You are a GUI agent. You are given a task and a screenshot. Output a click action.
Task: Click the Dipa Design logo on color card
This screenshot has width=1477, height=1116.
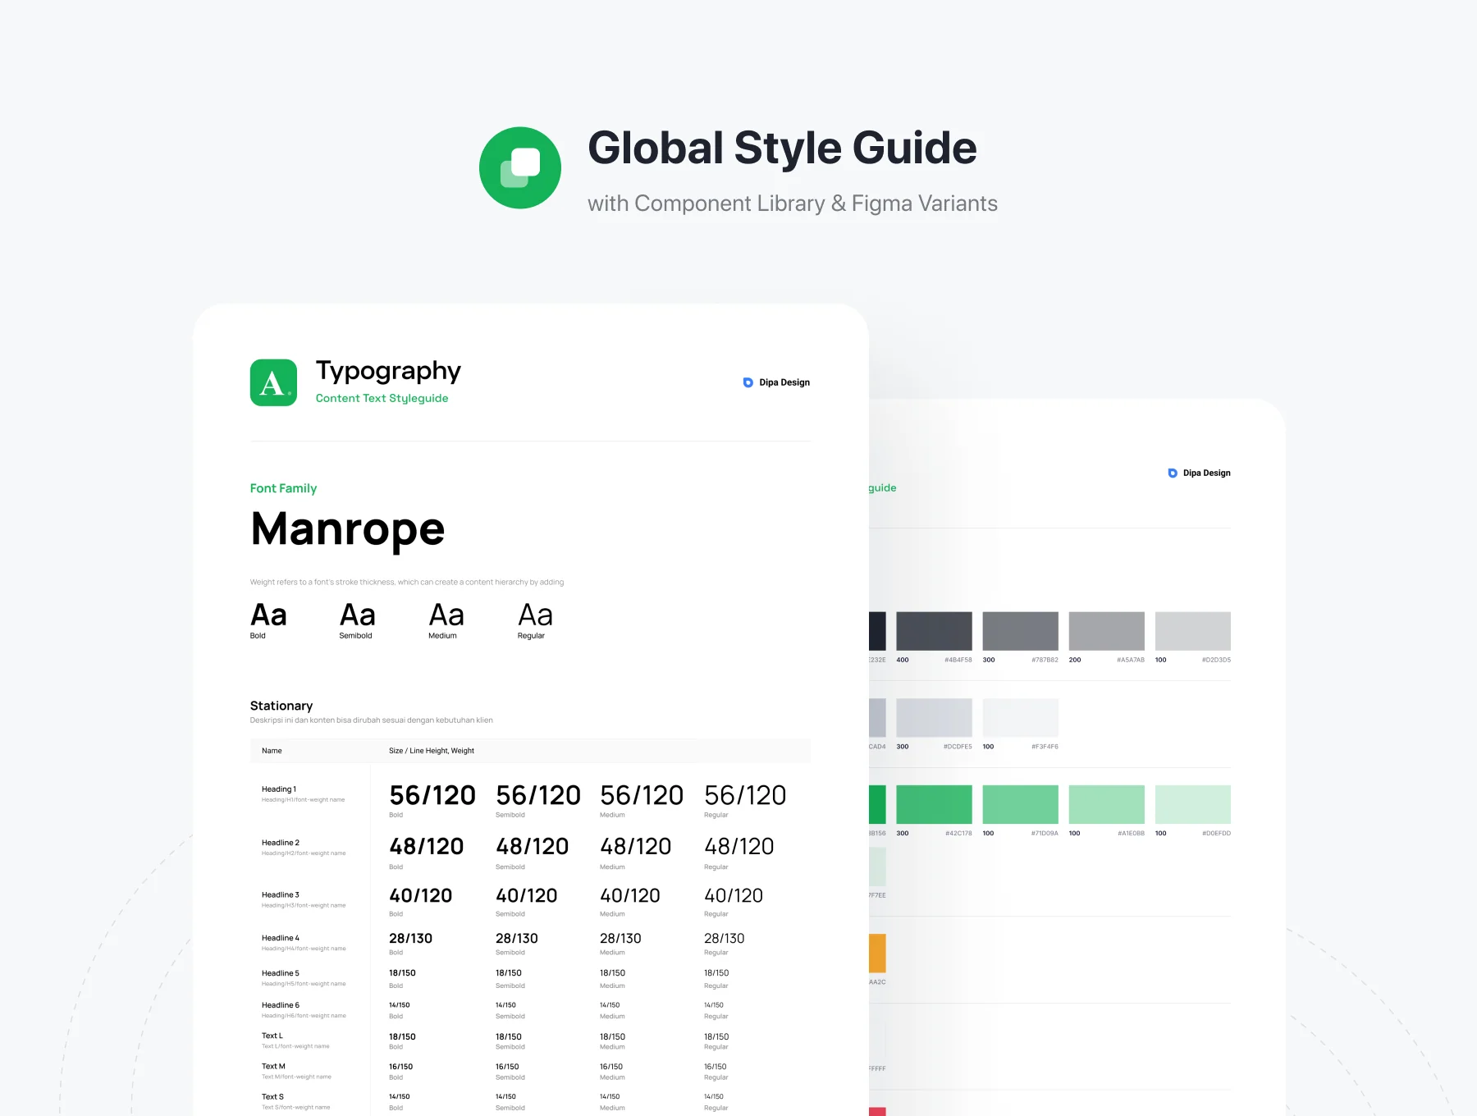[x=1199, y=473]
